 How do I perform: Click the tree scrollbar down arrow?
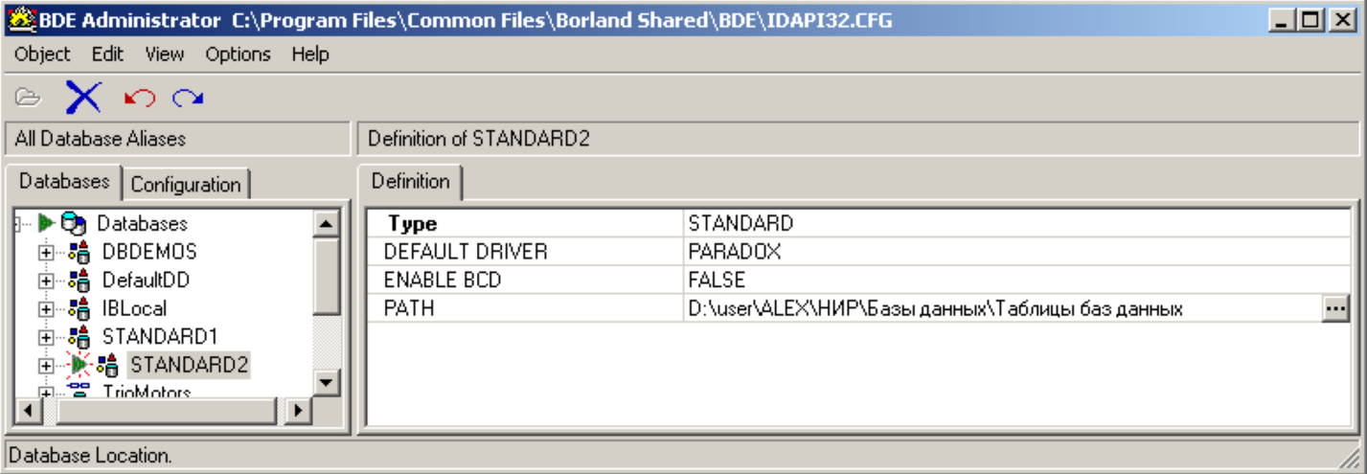(327, 382)
